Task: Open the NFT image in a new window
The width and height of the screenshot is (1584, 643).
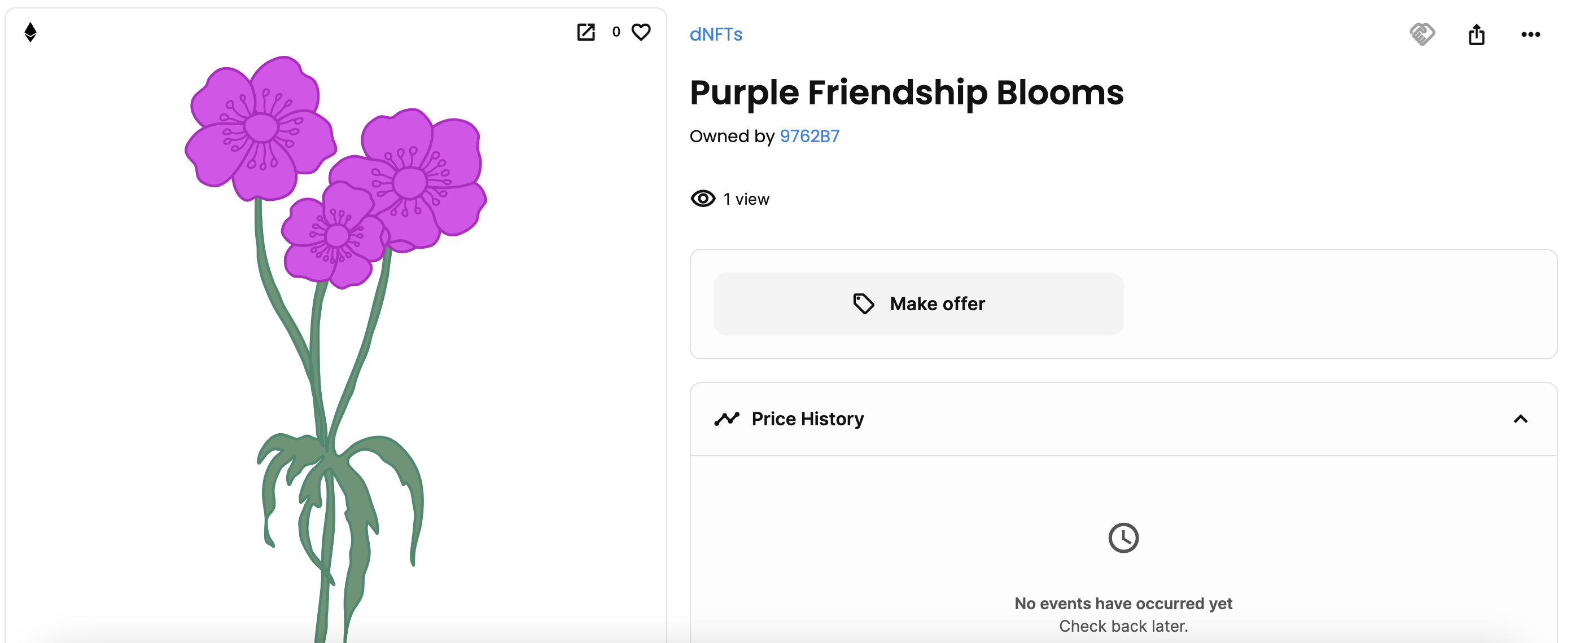Action: (x=586, y=32)
